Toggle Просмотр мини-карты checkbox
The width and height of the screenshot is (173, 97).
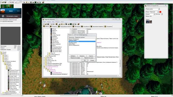point(1,21)
